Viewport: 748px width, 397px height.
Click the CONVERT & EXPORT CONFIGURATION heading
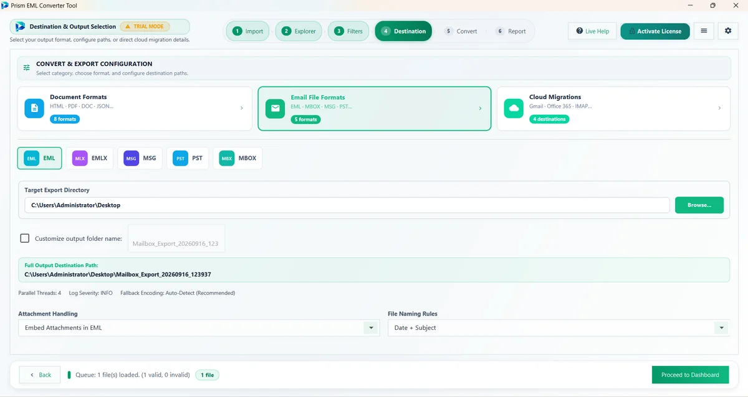pyautogui.click(x=94, y=63)
